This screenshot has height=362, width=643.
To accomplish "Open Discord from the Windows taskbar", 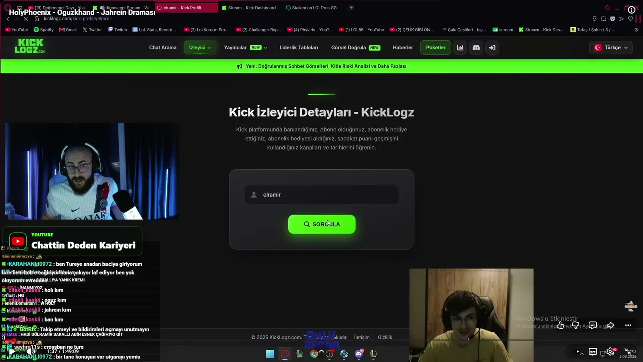I will (359, 354).
